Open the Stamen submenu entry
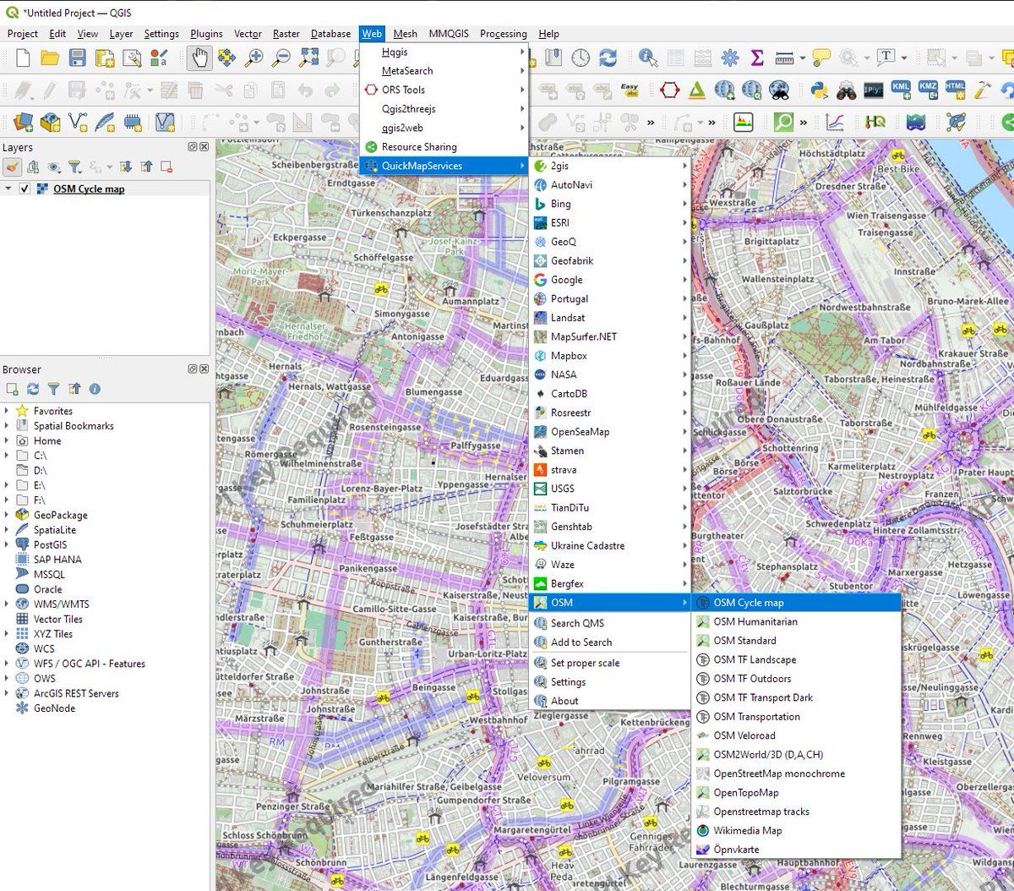The height and width of the screenshot is (891, 1014). pyautogui.click(x=610, y=451)
